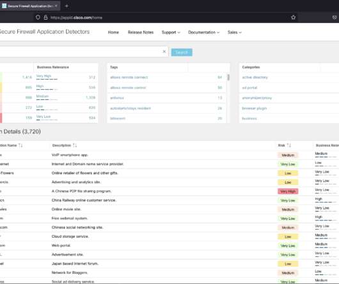Click the tracking protection shield icon

pos(38,17)
